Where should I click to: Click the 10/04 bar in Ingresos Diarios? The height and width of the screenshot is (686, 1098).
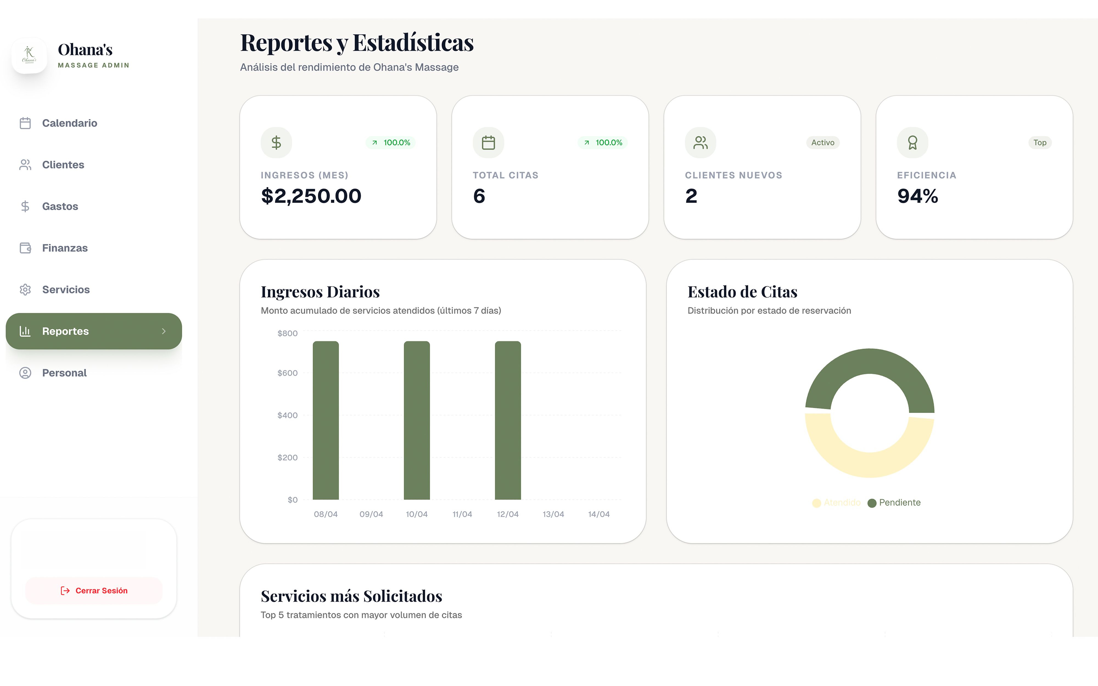pos(416,420)
